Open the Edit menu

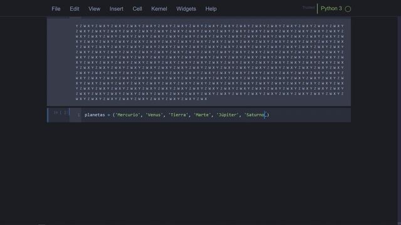click(x=75, y=9)
